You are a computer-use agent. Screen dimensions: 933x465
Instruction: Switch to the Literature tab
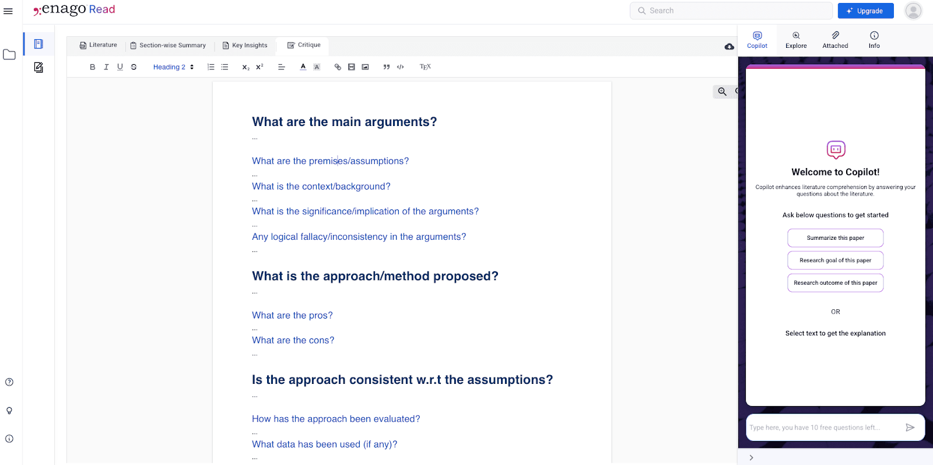[98, 45]
